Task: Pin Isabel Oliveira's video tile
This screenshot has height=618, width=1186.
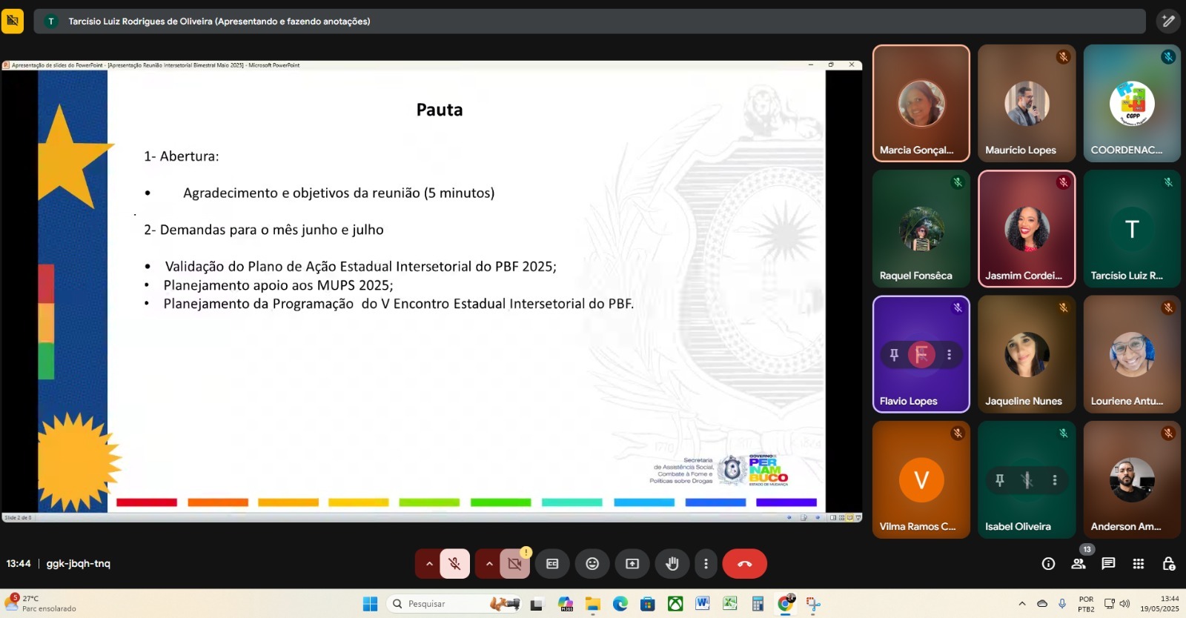Action: (1000, 480)
